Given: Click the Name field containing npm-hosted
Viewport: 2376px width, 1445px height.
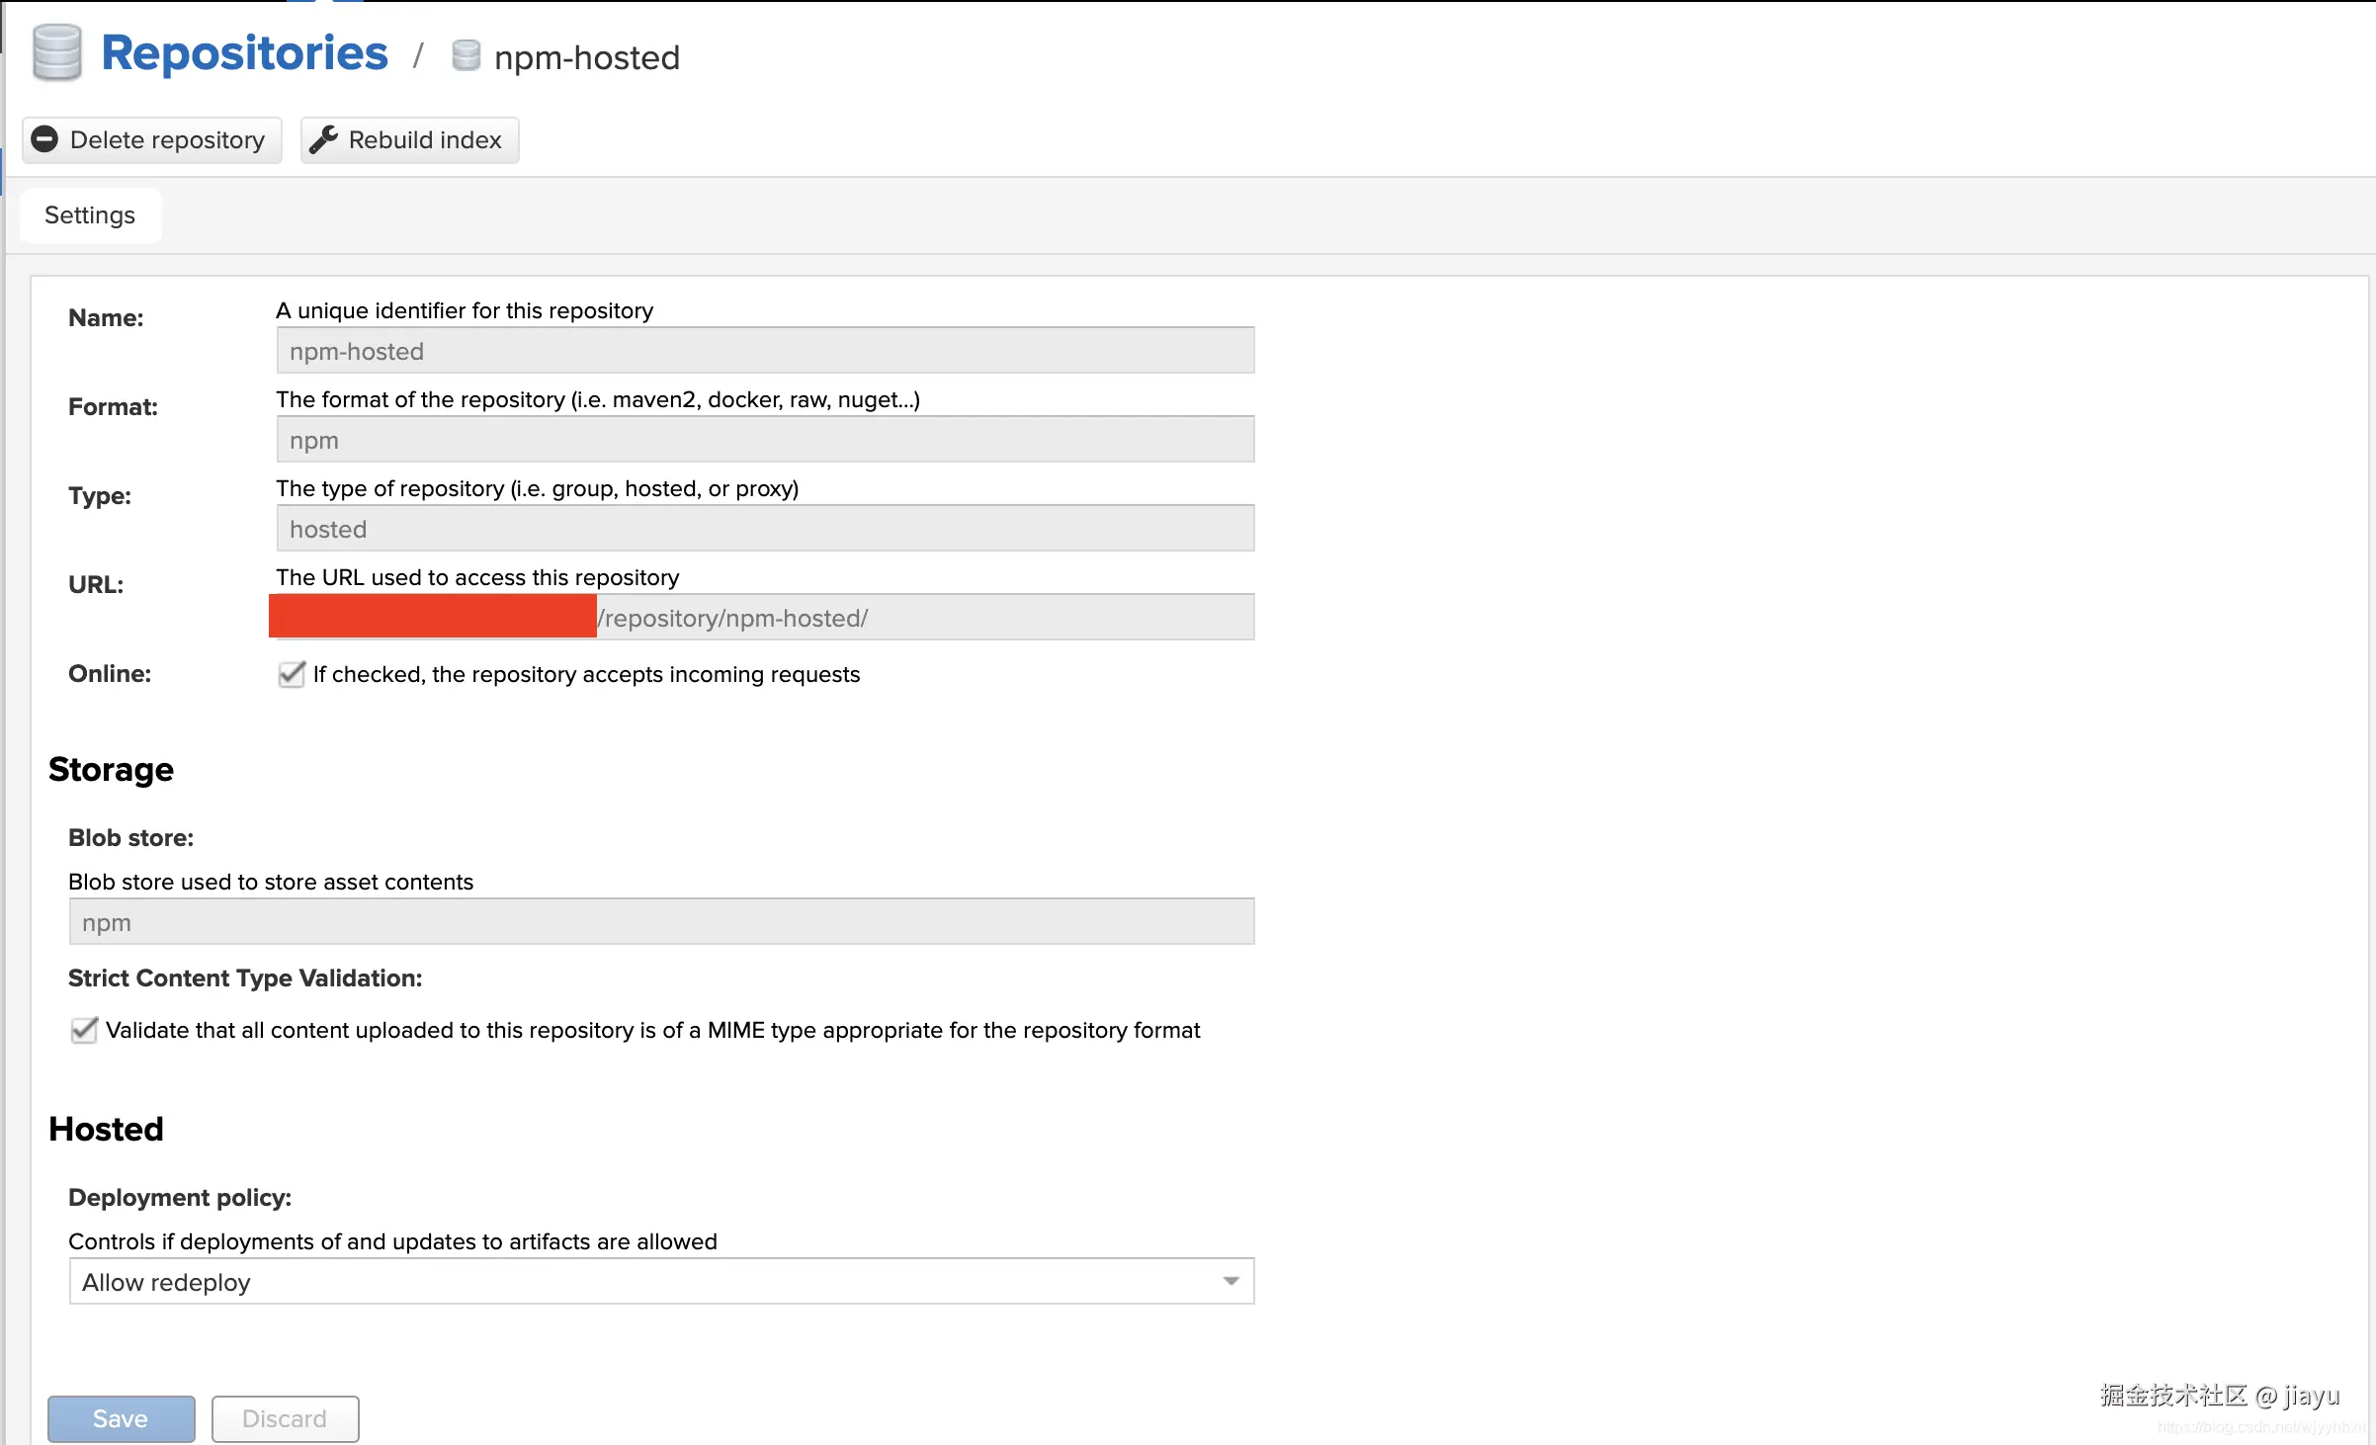Looking at the screenshot, I should click(x=765, y=351).
